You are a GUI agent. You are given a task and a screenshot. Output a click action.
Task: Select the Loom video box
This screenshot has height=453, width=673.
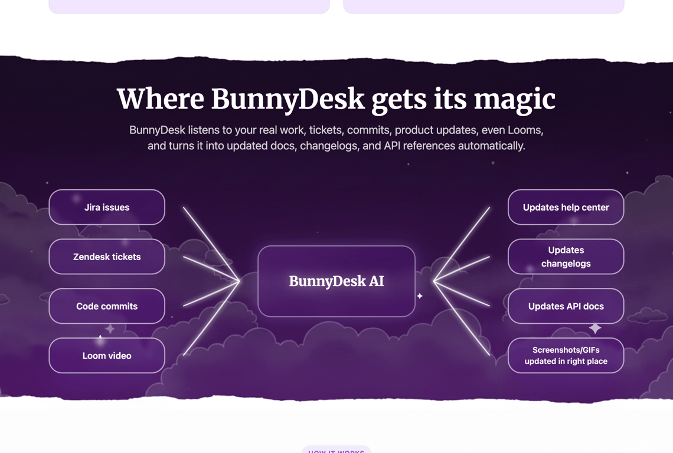(x=107, y=356)
